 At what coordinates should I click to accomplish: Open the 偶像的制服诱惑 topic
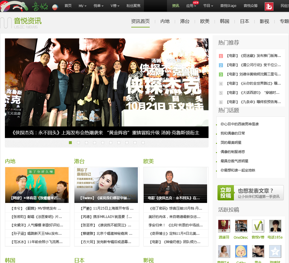click(233, 152)
